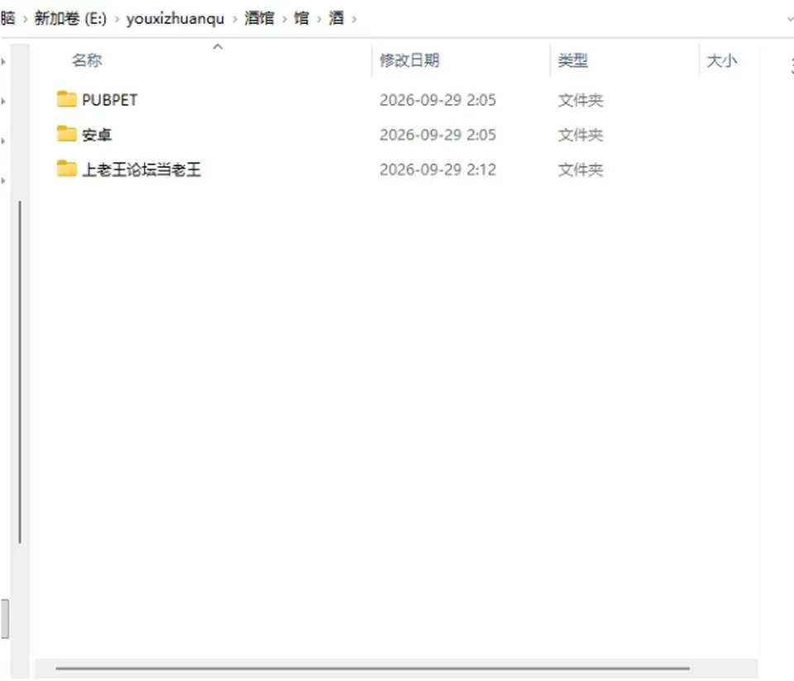
Task: Select the 上老王论坛当老王 folder name
Action: pyautogui.click(x=141, y=169)
